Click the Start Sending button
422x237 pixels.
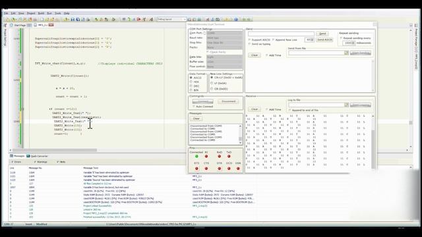click(361, 53)
